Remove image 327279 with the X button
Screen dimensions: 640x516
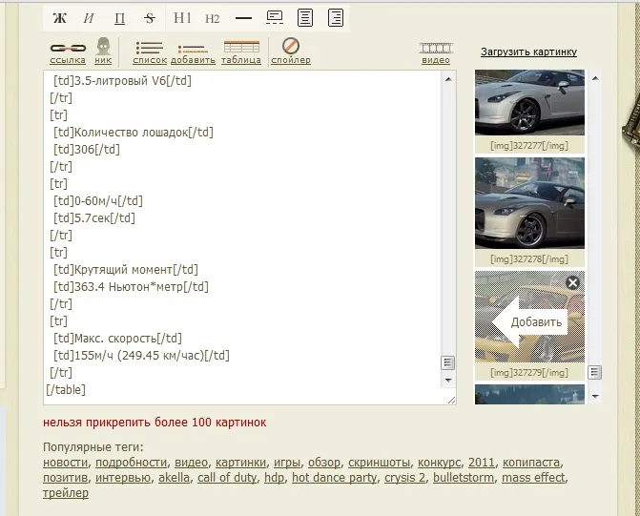[572, 282]
